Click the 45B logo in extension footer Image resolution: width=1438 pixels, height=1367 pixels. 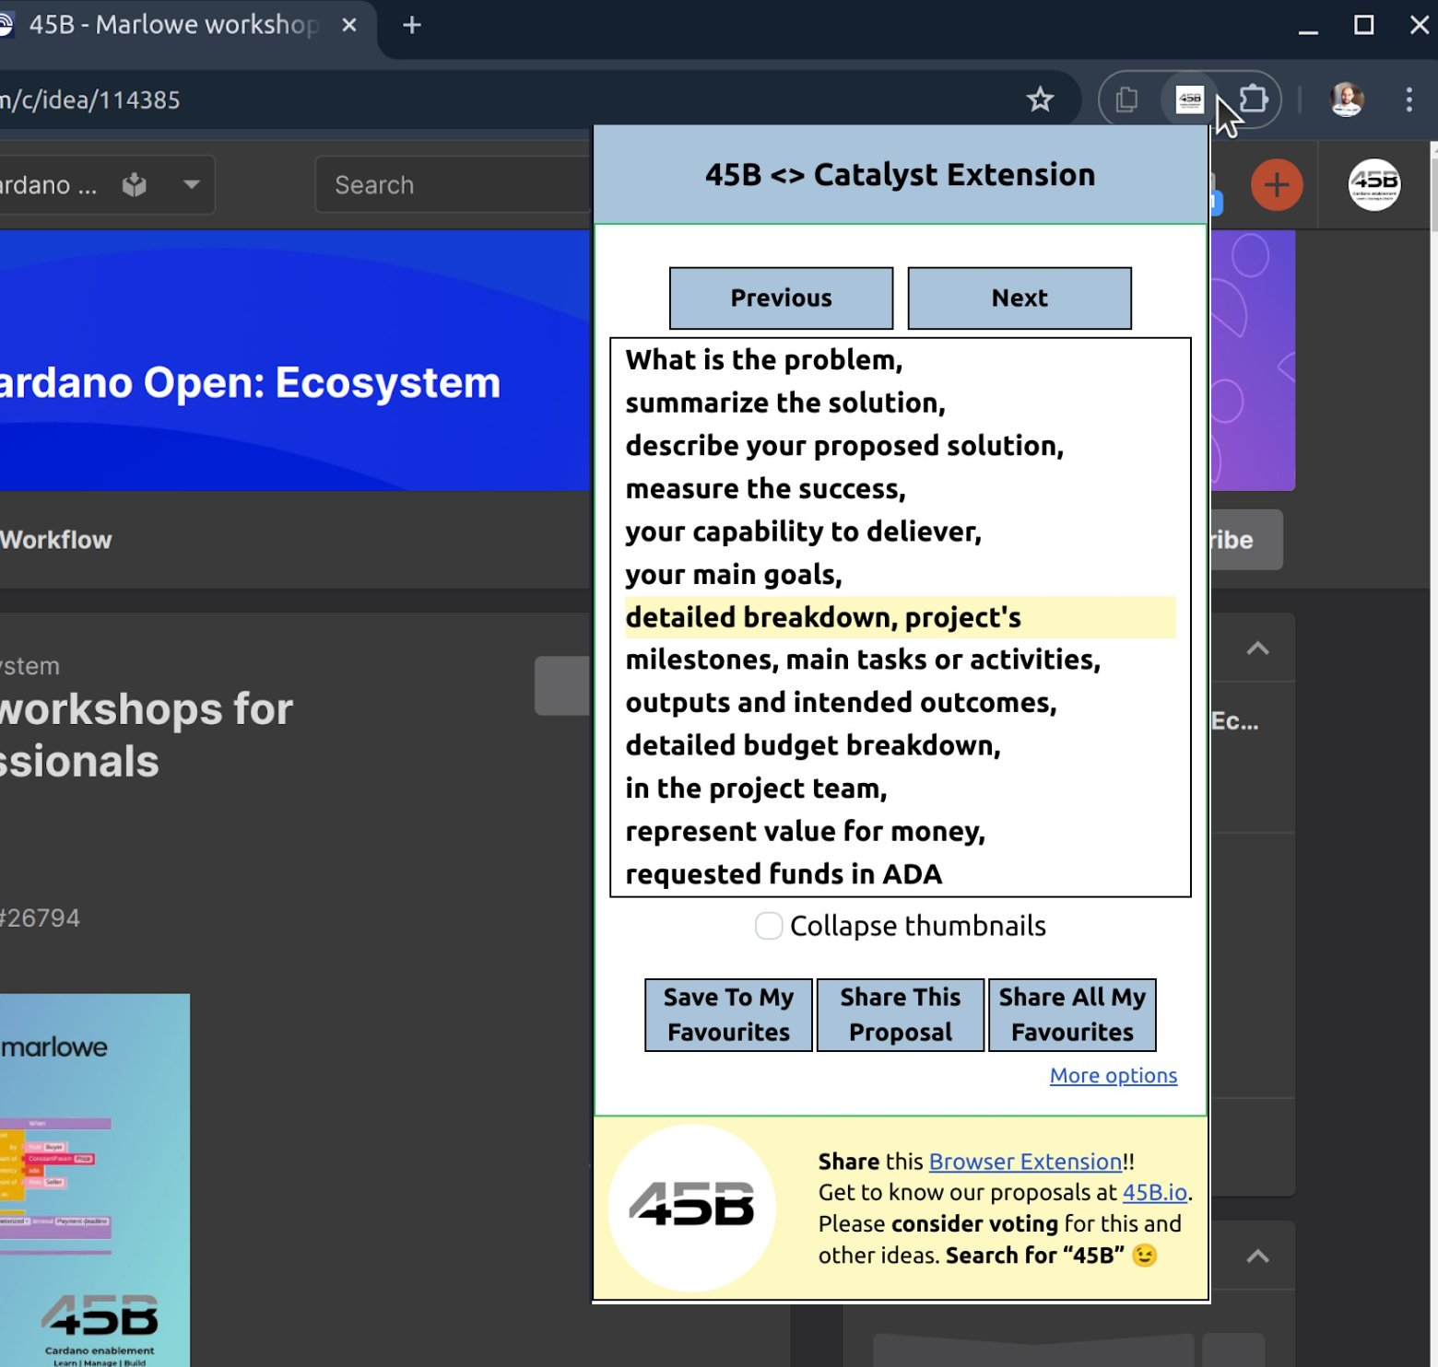coord(691,1208)
